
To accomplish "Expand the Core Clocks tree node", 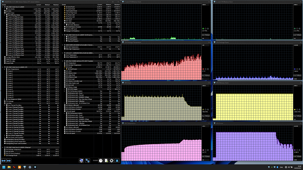I will [5, 9].
